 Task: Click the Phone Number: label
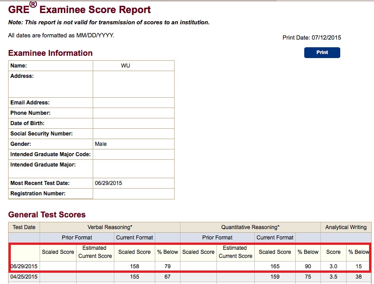pyautogui.click(x=30, y=113)
